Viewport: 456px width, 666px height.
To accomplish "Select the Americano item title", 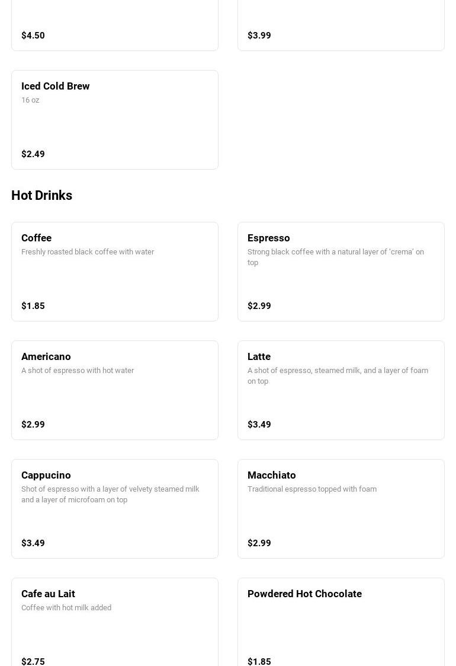I will [46, 356].
